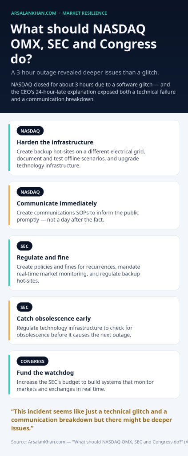Click the NASDAQ badge above Communicate immediately
Image resolution: width=188 pixels, height=456 pixels.
(30, 192)
